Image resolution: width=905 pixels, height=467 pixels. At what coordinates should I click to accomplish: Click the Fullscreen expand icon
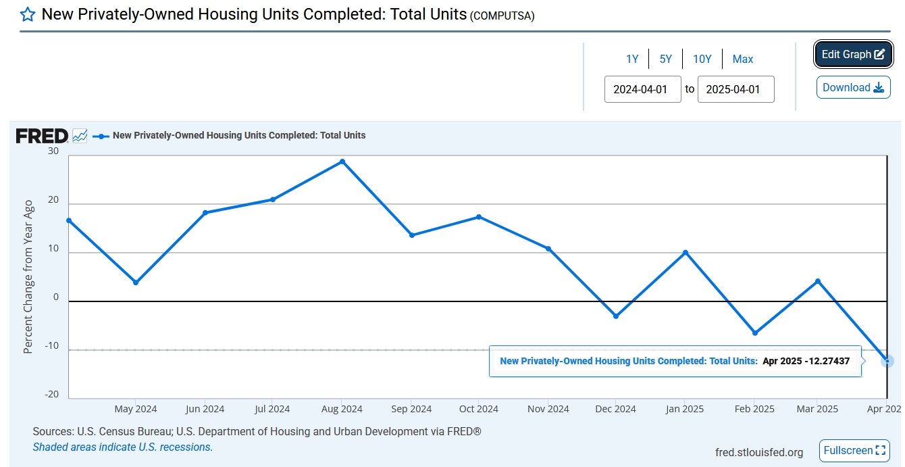coord(881,450)
